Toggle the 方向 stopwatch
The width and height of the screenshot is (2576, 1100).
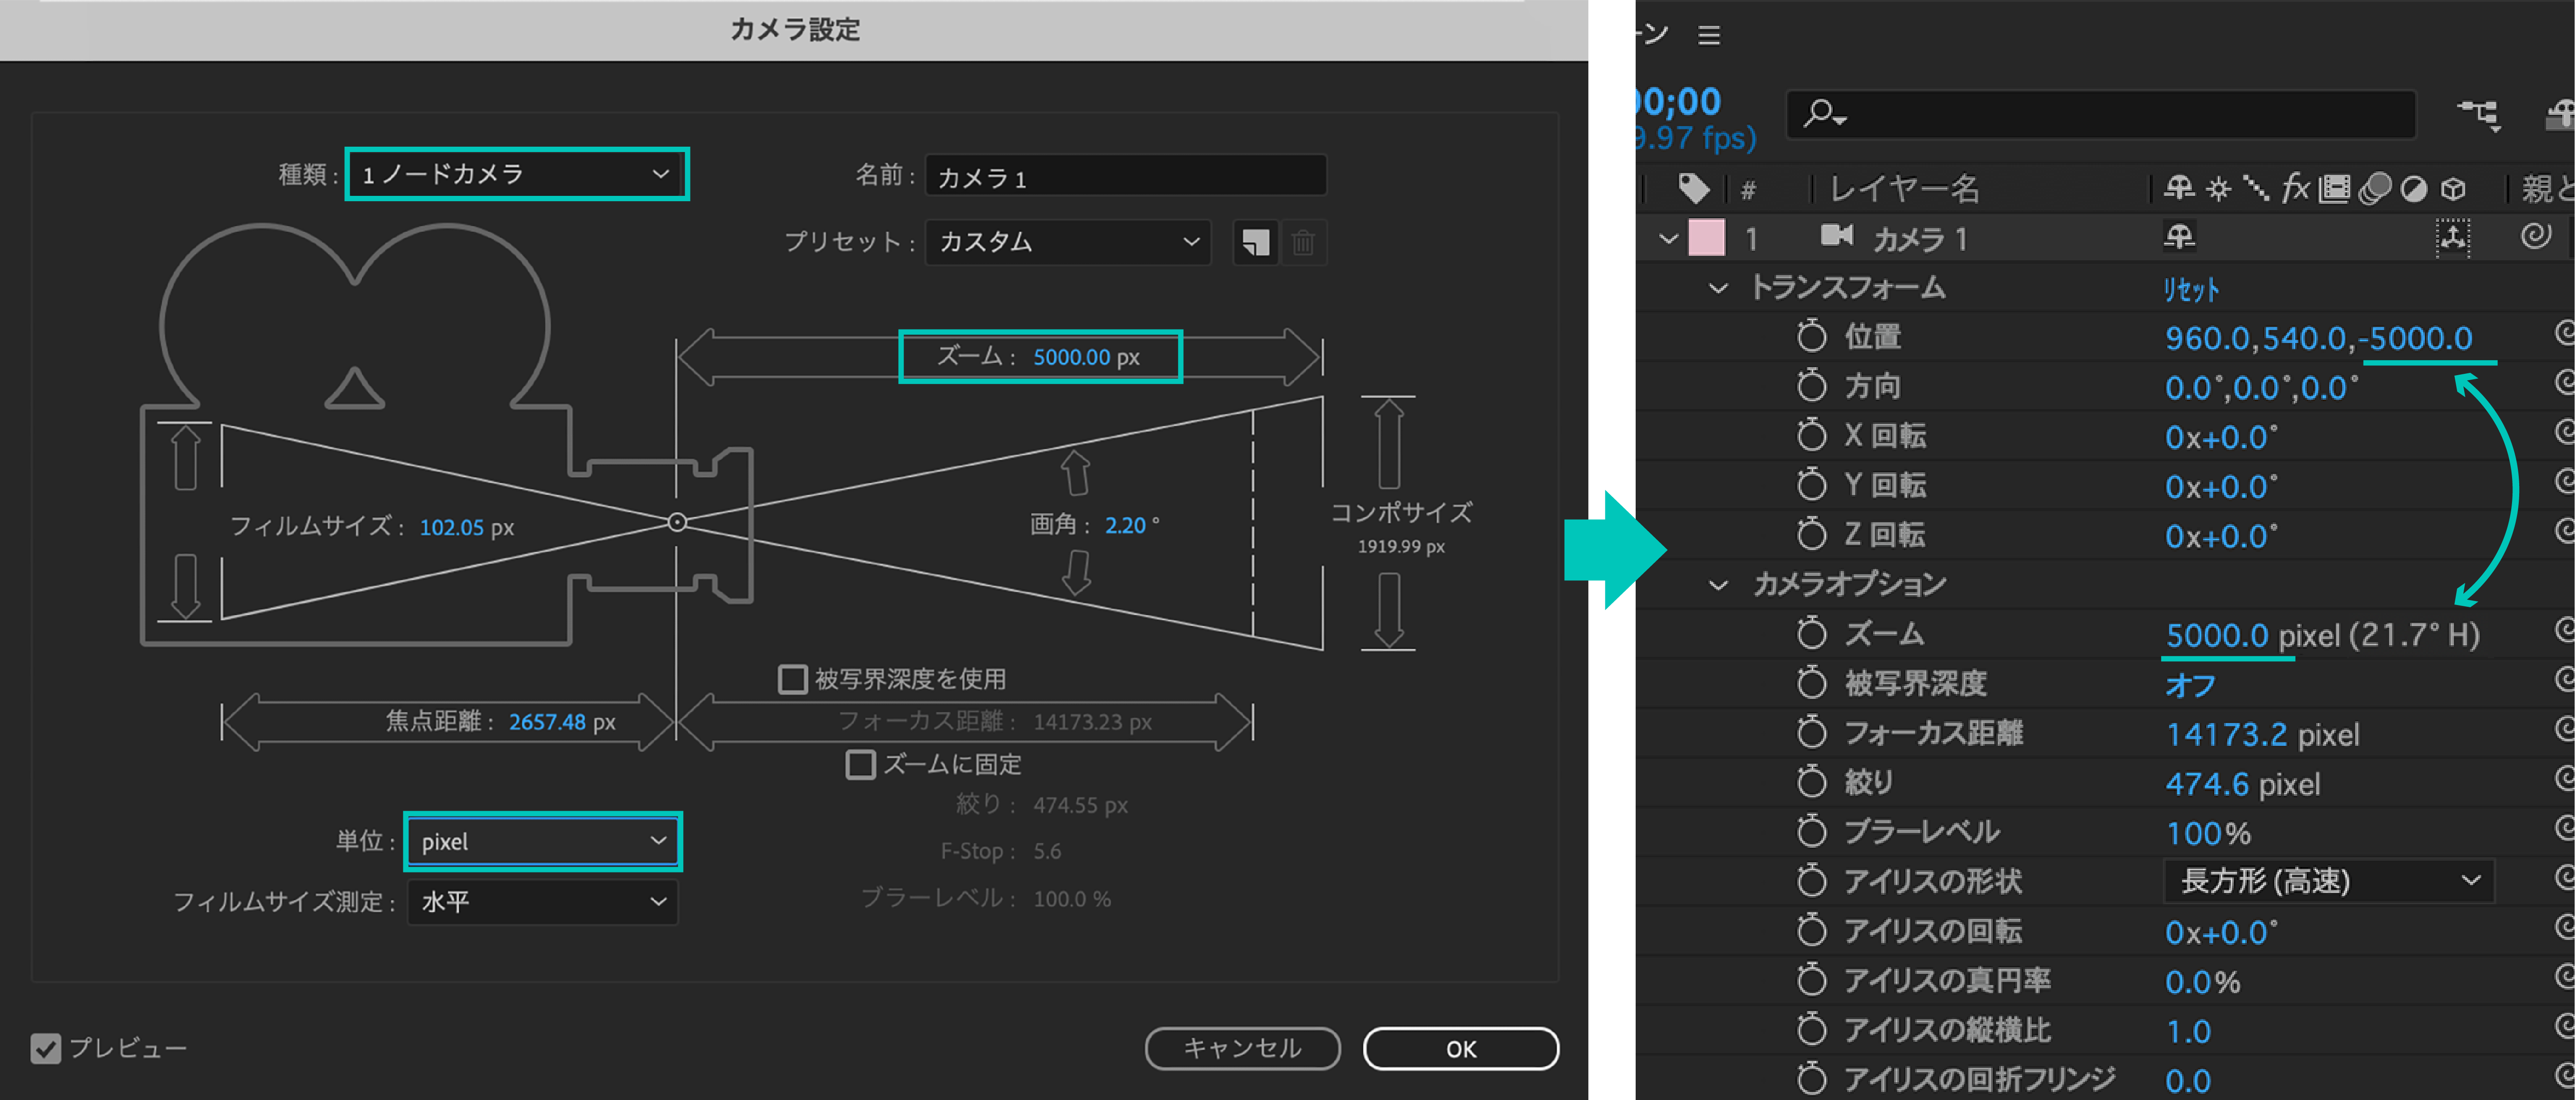point(1811,386)
